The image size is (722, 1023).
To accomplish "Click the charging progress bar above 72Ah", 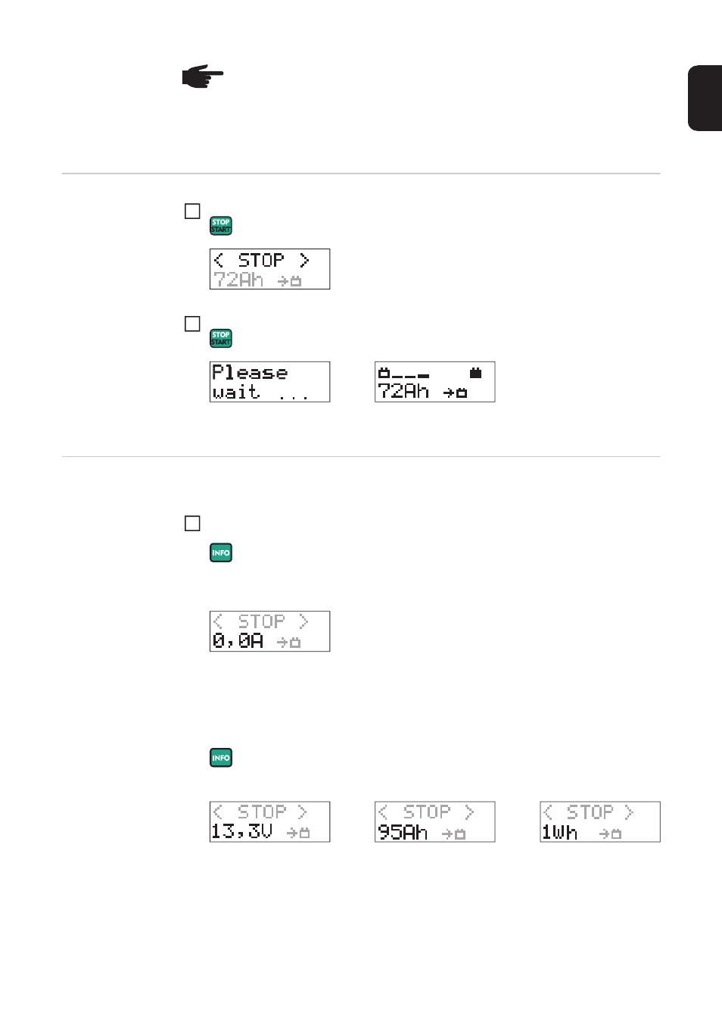I will click(403, 374).
